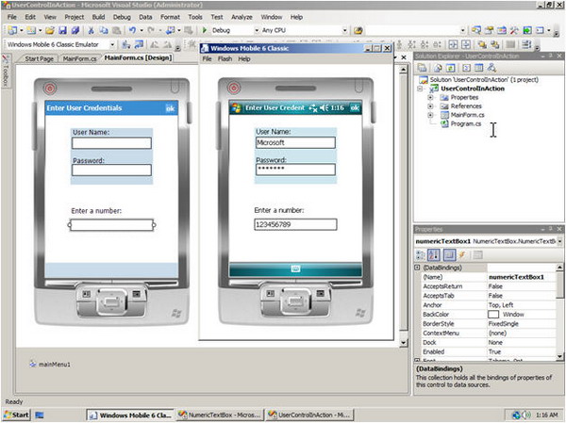Click the Cut scissors icon
Viewport: 566px width, 423px height.
(x=91, y=30)
